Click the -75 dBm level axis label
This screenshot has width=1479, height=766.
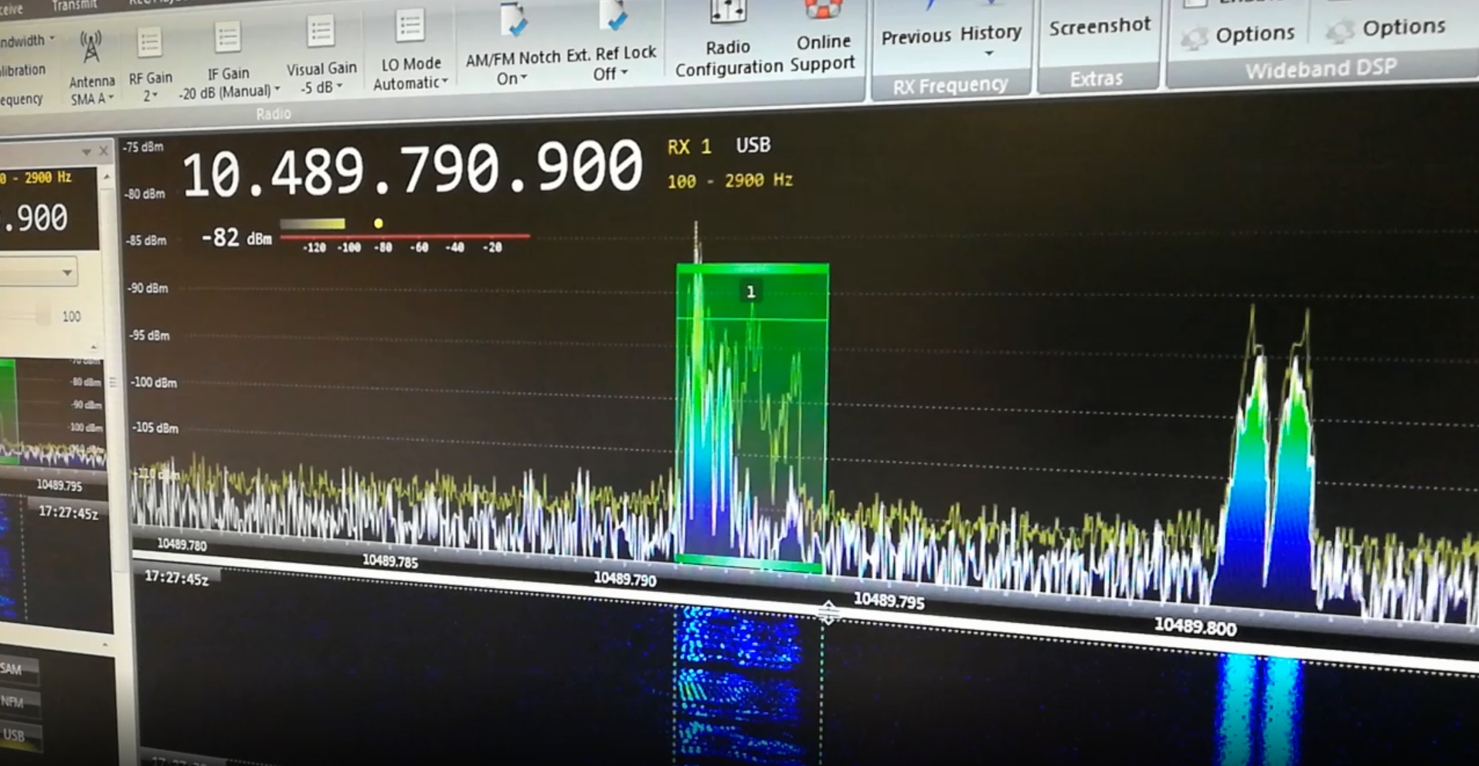[x=144, y=147]
